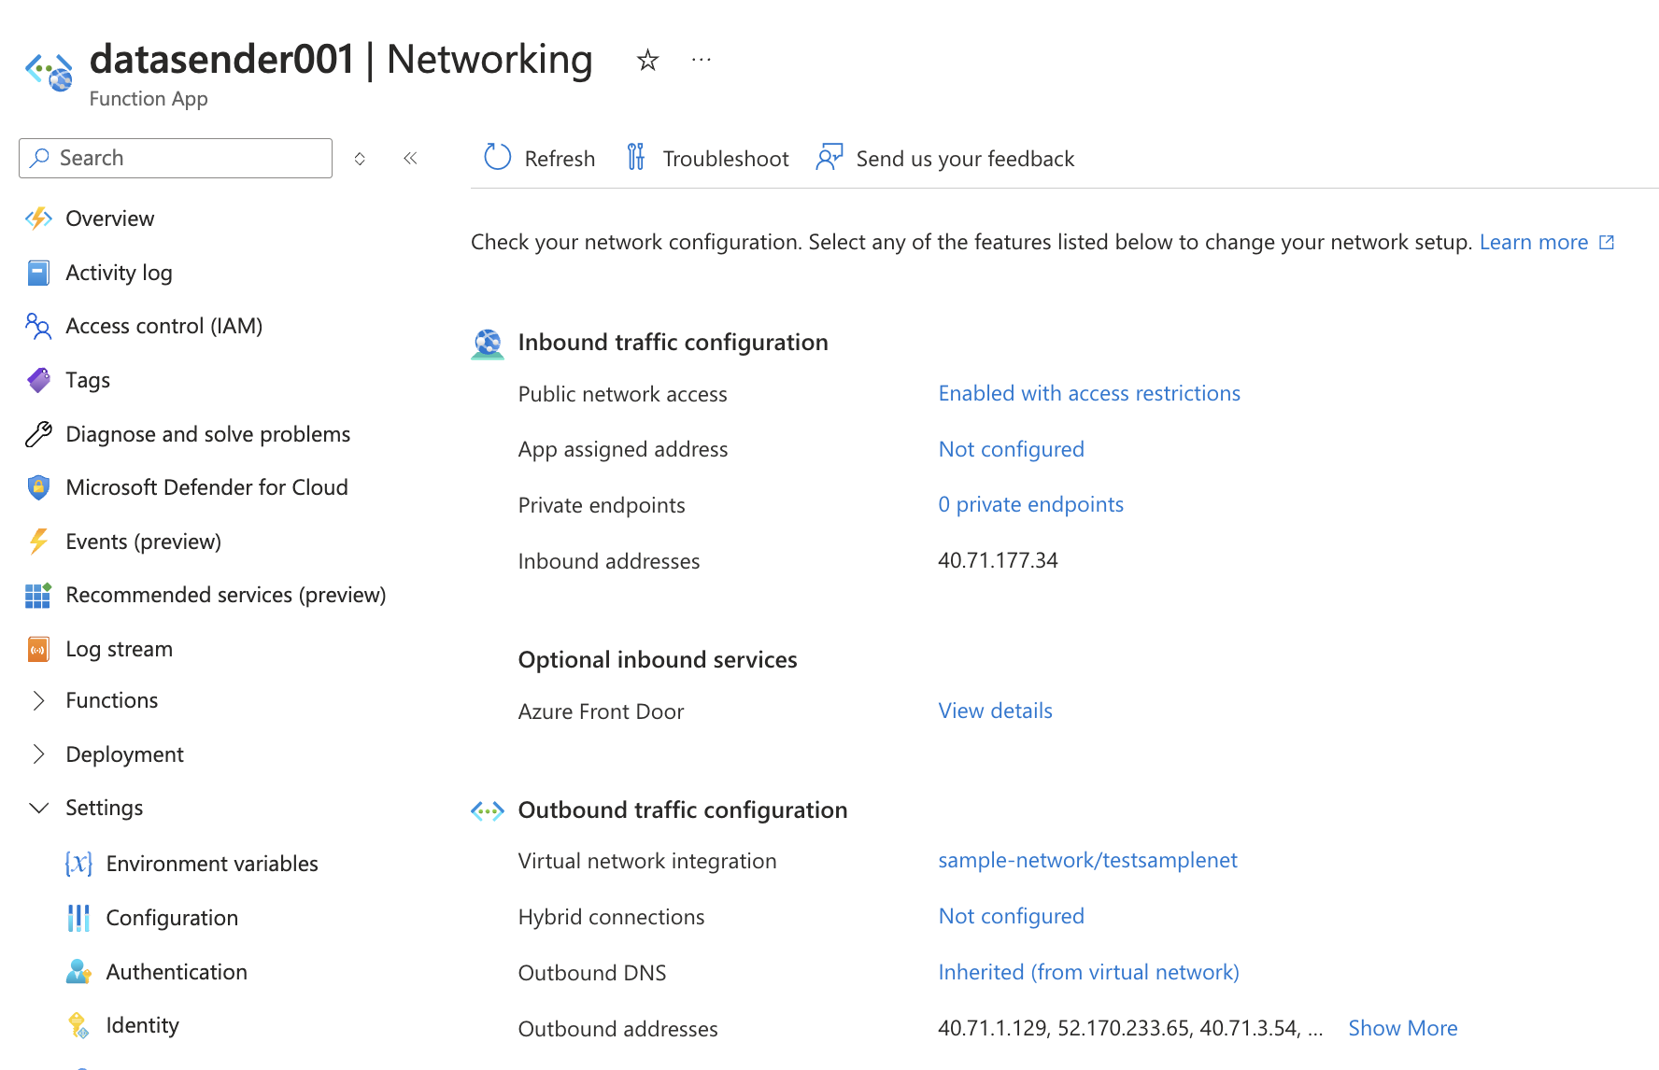
Task: Open Microsoft Defender for Cloud
Action: (207, 487)
